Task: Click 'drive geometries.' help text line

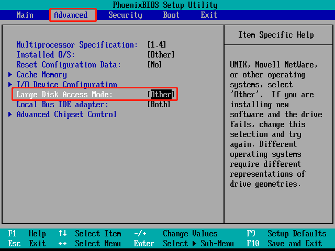Action: tap(265, 184)
